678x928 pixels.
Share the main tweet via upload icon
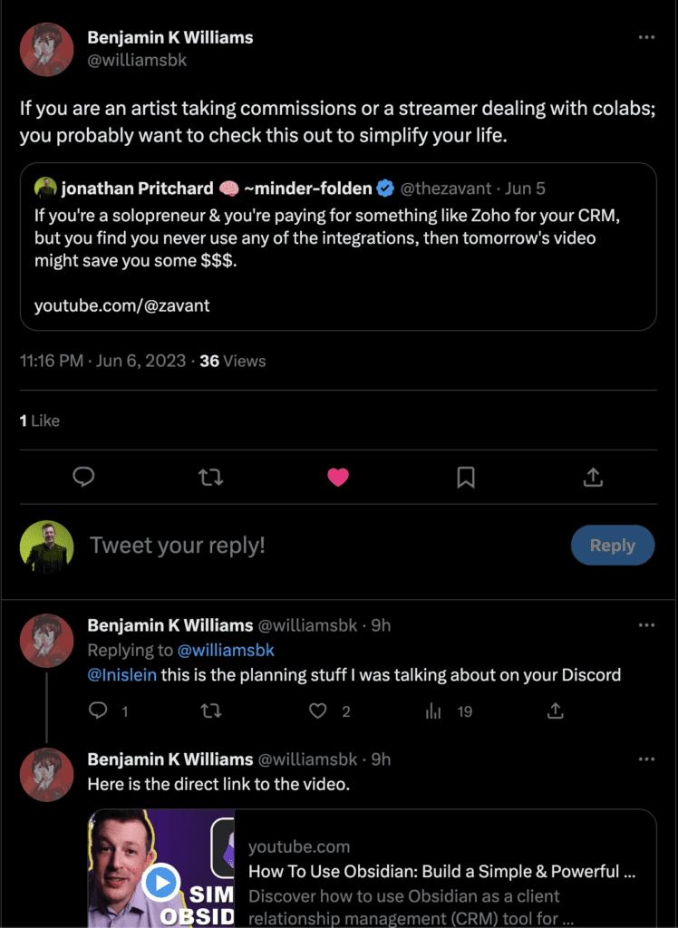[x=593, y=477]
